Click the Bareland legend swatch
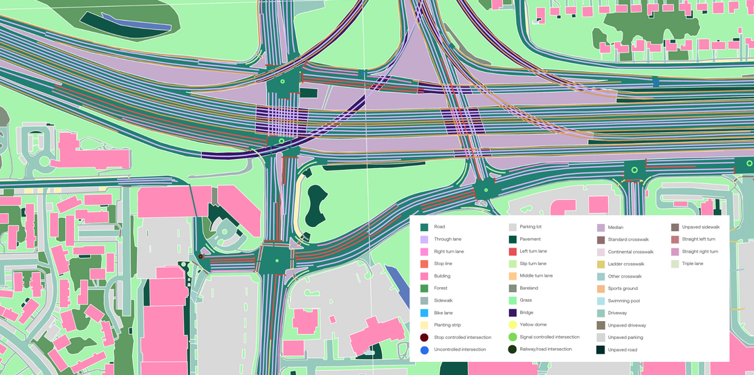This screenshot has width=754, height=375. pos(513,289)
